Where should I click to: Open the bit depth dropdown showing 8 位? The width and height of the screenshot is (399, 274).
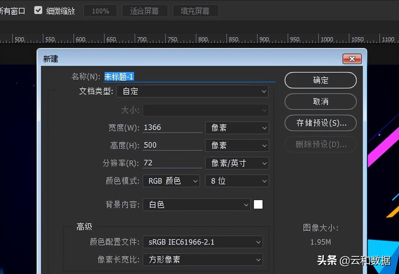(x=237, y=181)
